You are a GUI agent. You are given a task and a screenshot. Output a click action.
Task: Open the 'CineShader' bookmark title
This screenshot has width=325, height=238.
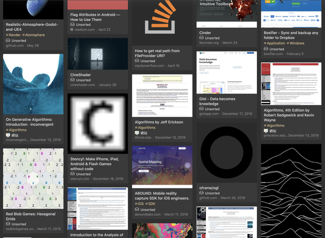coord(80,75)
